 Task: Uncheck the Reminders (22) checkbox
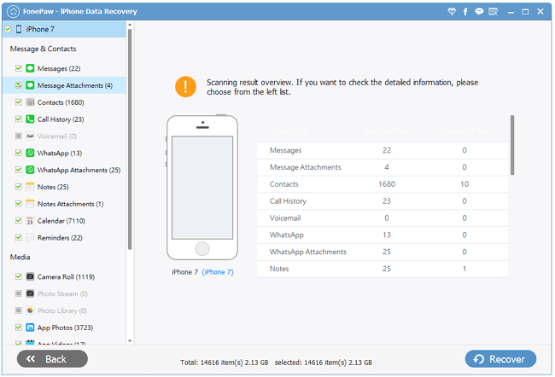19,237
